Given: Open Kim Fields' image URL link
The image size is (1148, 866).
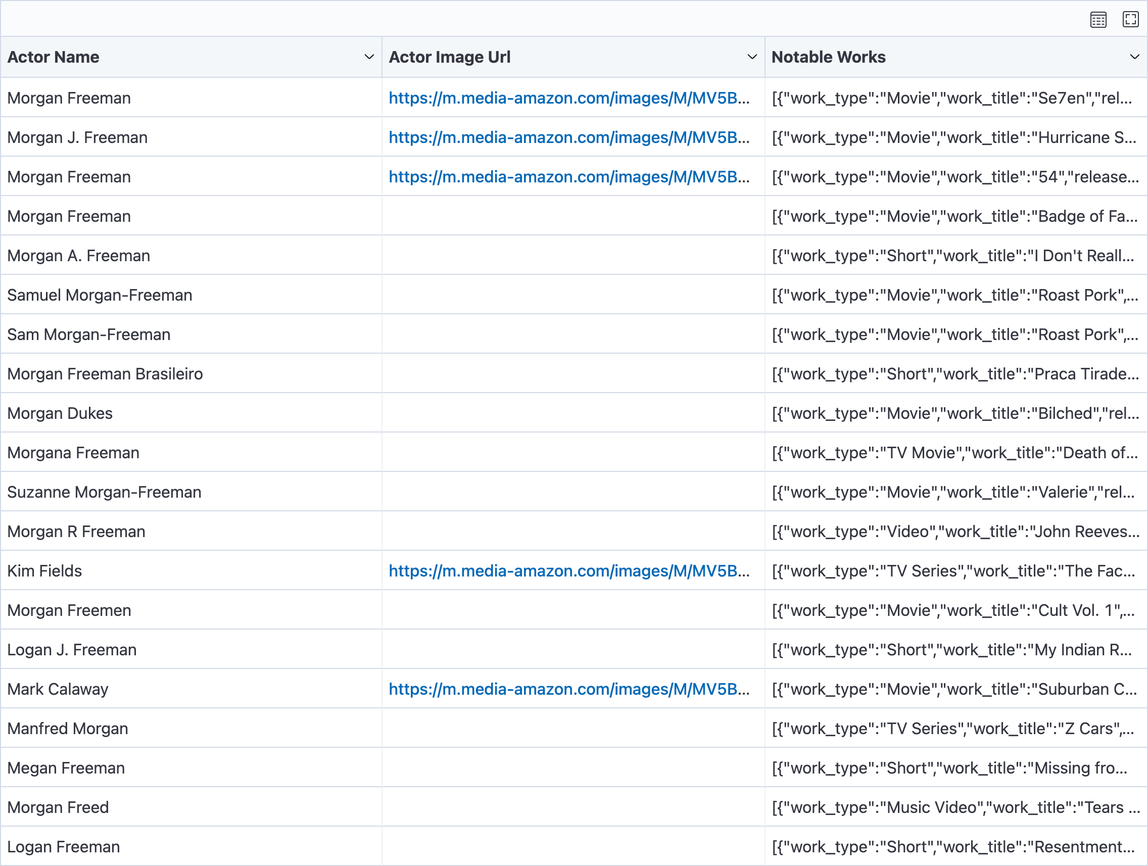Looking at the screenshot, I should [569, 571].
